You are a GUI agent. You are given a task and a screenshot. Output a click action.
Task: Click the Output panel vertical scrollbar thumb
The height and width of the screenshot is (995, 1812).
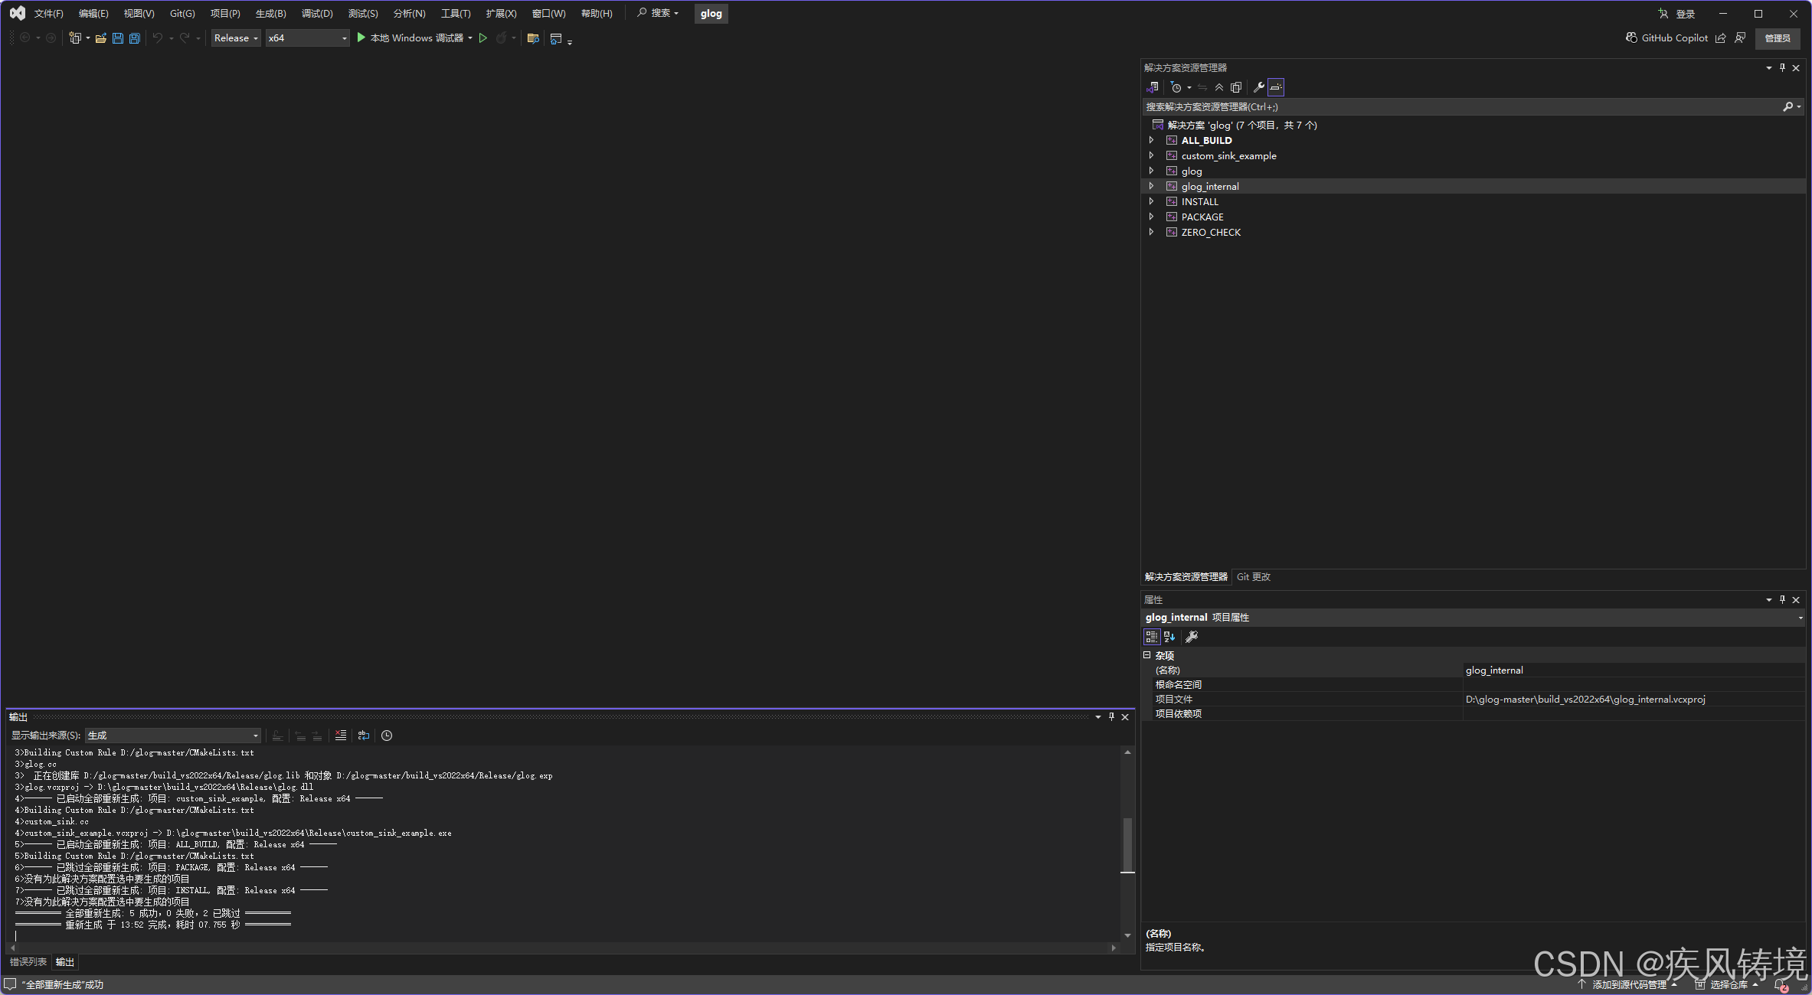tap(1127, 844)
